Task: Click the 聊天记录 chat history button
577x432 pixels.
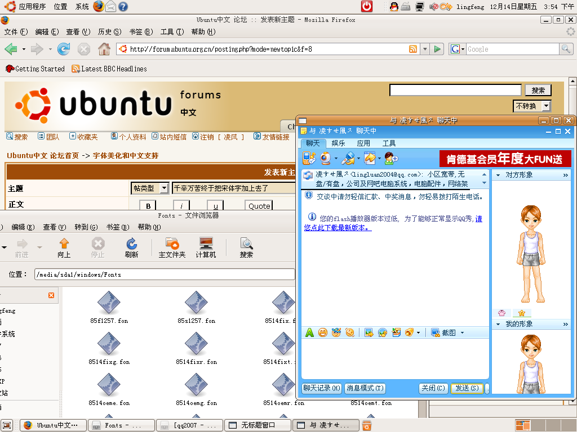Action: point(322,388)
